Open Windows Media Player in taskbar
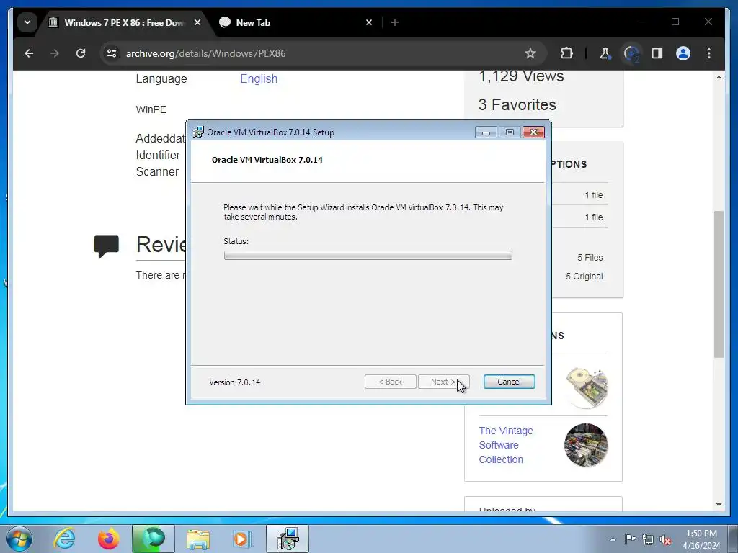The image size is (738, 553). [242, 539]
